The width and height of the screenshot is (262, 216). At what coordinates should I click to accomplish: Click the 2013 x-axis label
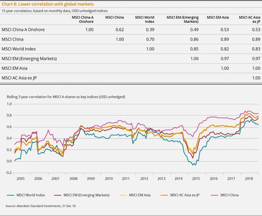click(161, 178)
